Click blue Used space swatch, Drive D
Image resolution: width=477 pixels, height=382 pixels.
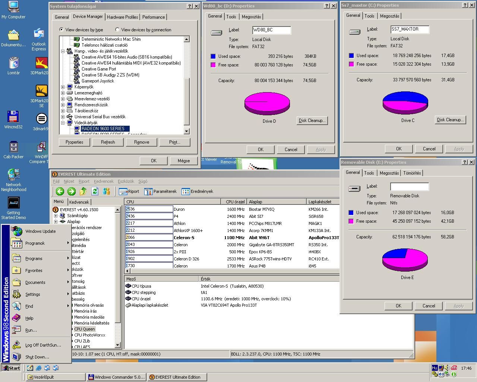point(213,56)
